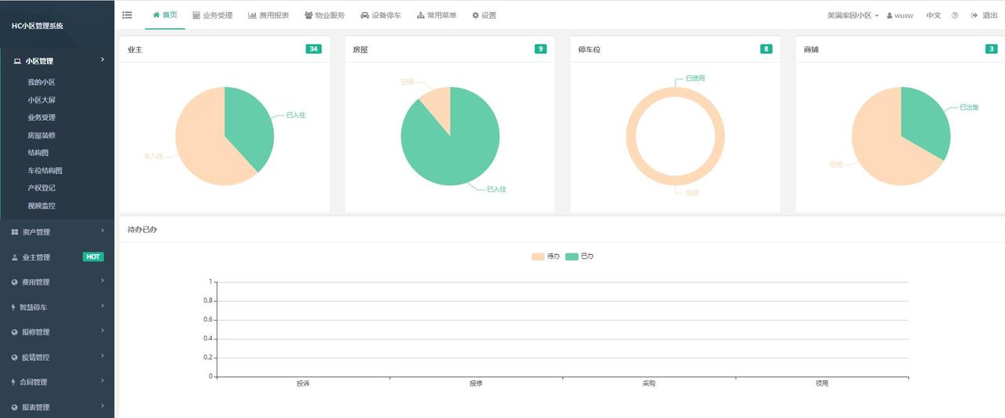The image size is (1005, 418).
Task: Click the 8 badge on 停车位 card
Action: tap(766, 49)
